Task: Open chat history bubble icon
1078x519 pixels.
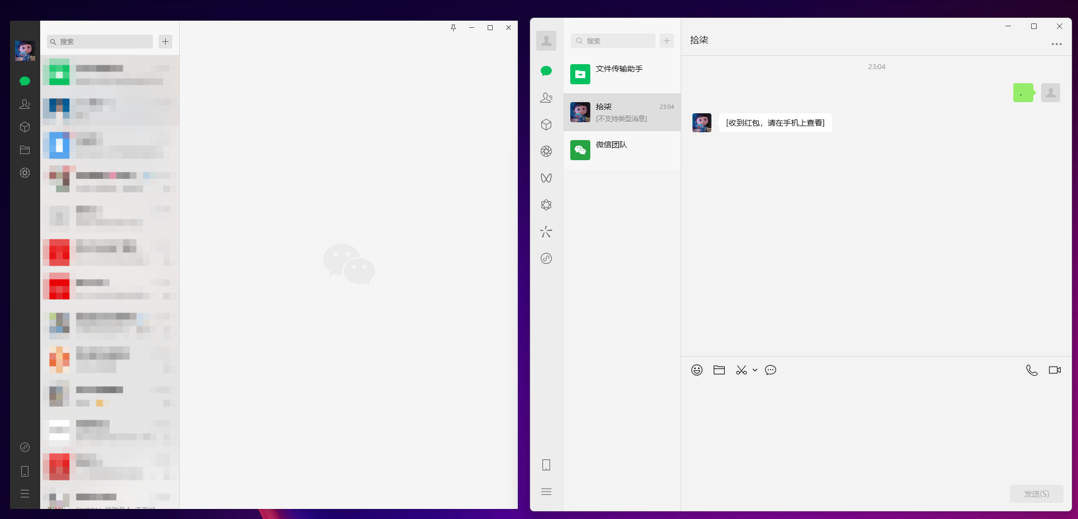Action: pyautogui.click(x=771, y=370)
